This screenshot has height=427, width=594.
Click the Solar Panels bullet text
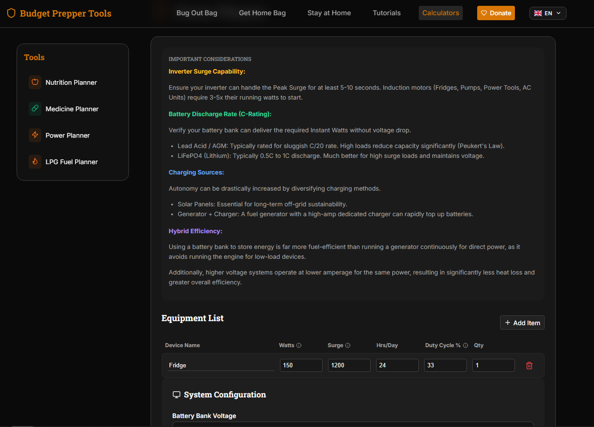tap(262, 204)
